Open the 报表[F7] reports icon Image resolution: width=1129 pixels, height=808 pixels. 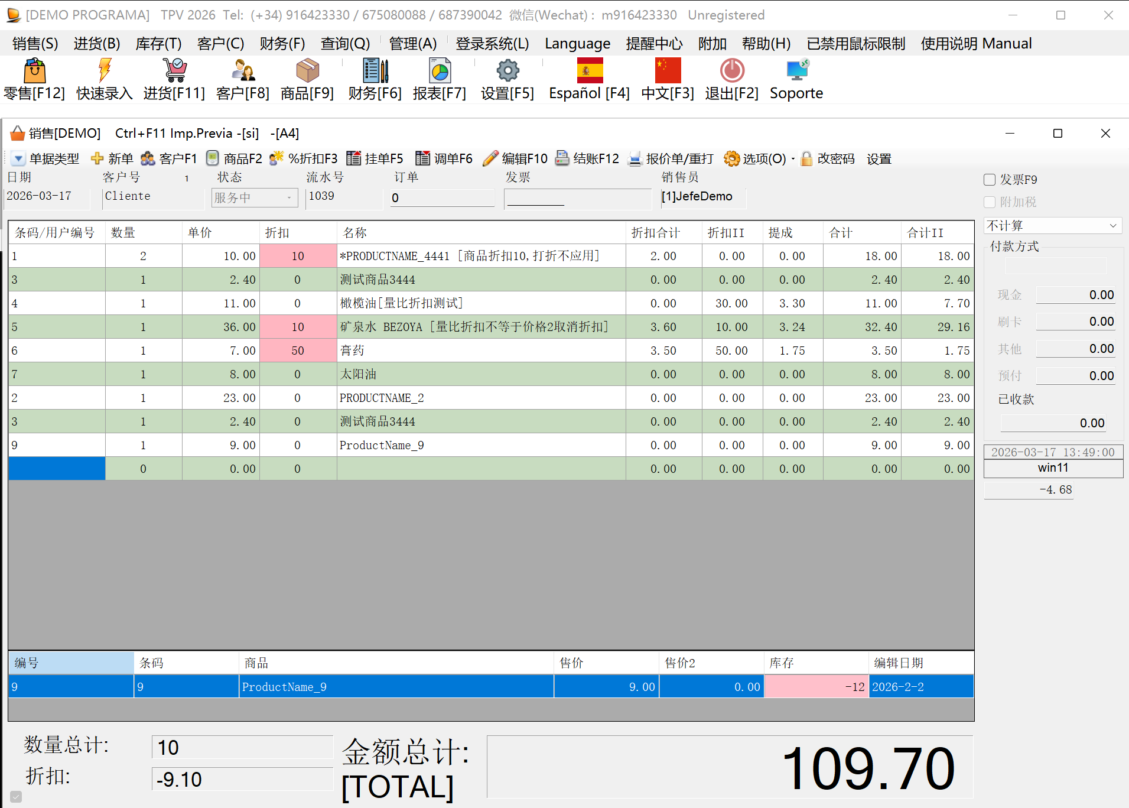440,71
